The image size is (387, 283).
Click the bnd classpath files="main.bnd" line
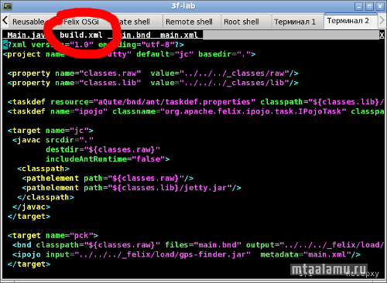198,245
